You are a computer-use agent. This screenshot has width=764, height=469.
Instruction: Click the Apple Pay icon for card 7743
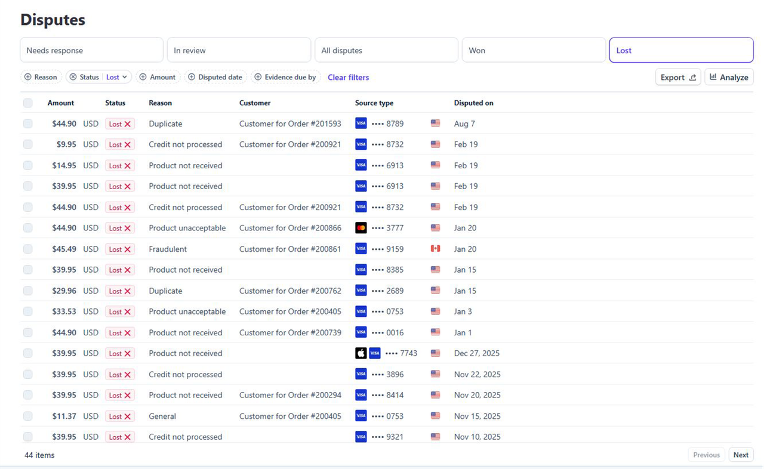[x=361, y=353]
